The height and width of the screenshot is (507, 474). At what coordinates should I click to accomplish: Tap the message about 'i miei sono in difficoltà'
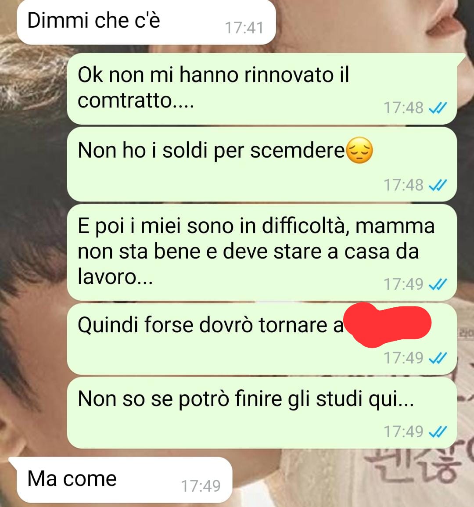tap(262, 252)
